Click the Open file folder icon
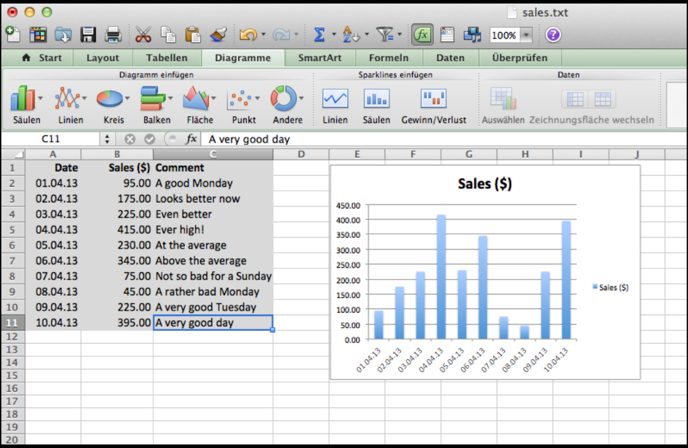The image size is (688, 448). 63,35
